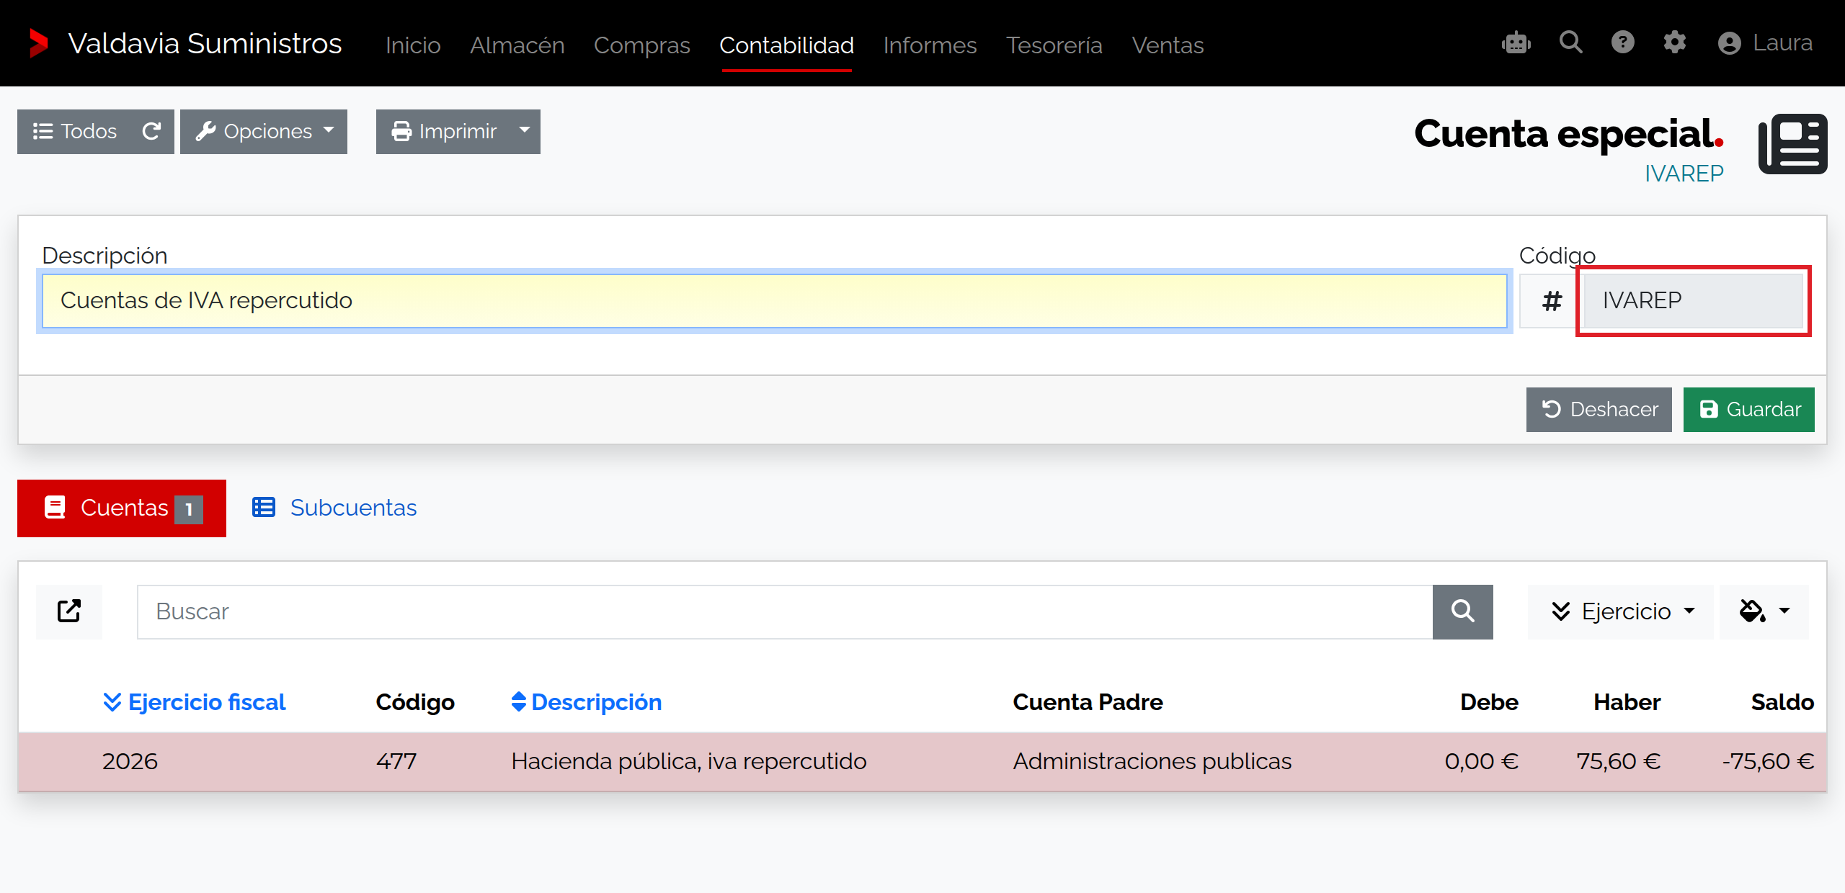Switch to the Subcuentas tab

coord(335,508)
